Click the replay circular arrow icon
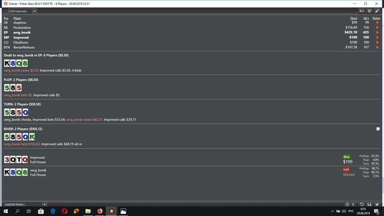 click(x=362, y=204)
